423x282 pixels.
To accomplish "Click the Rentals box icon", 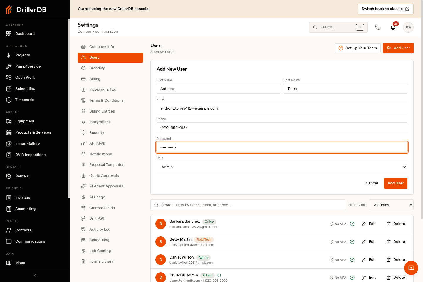I will pos(9,176).
